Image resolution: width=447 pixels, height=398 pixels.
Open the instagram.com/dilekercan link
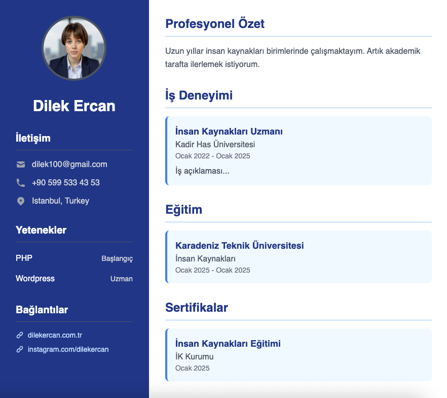pyautogui.click(x=68, y=350)
